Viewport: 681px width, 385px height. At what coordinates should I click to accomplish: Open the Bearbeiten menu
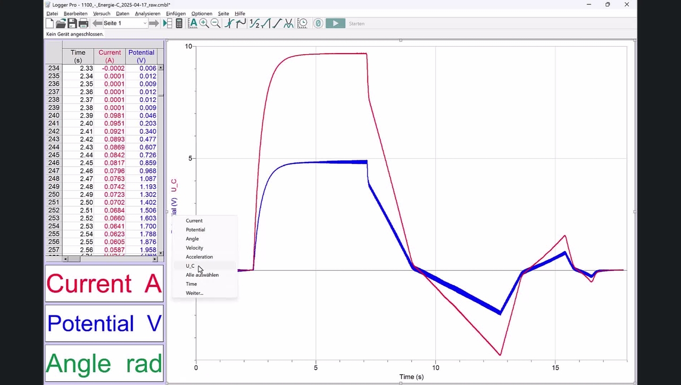click(76, 14)
